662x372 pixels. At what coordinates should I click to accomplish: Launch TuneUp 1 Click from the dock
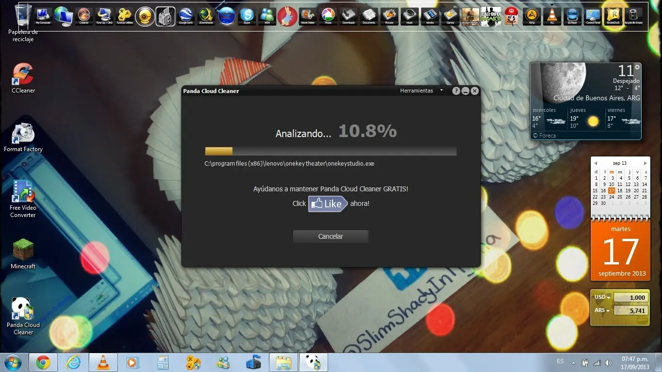(x=104, y=16)
